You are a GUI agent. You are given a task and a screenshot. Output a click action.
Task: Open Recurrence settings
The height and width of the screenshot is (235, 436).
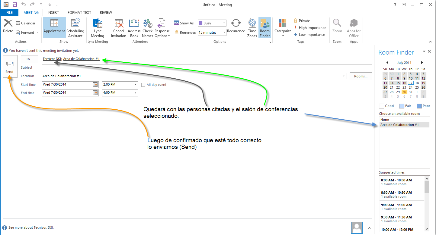[236, 27]
